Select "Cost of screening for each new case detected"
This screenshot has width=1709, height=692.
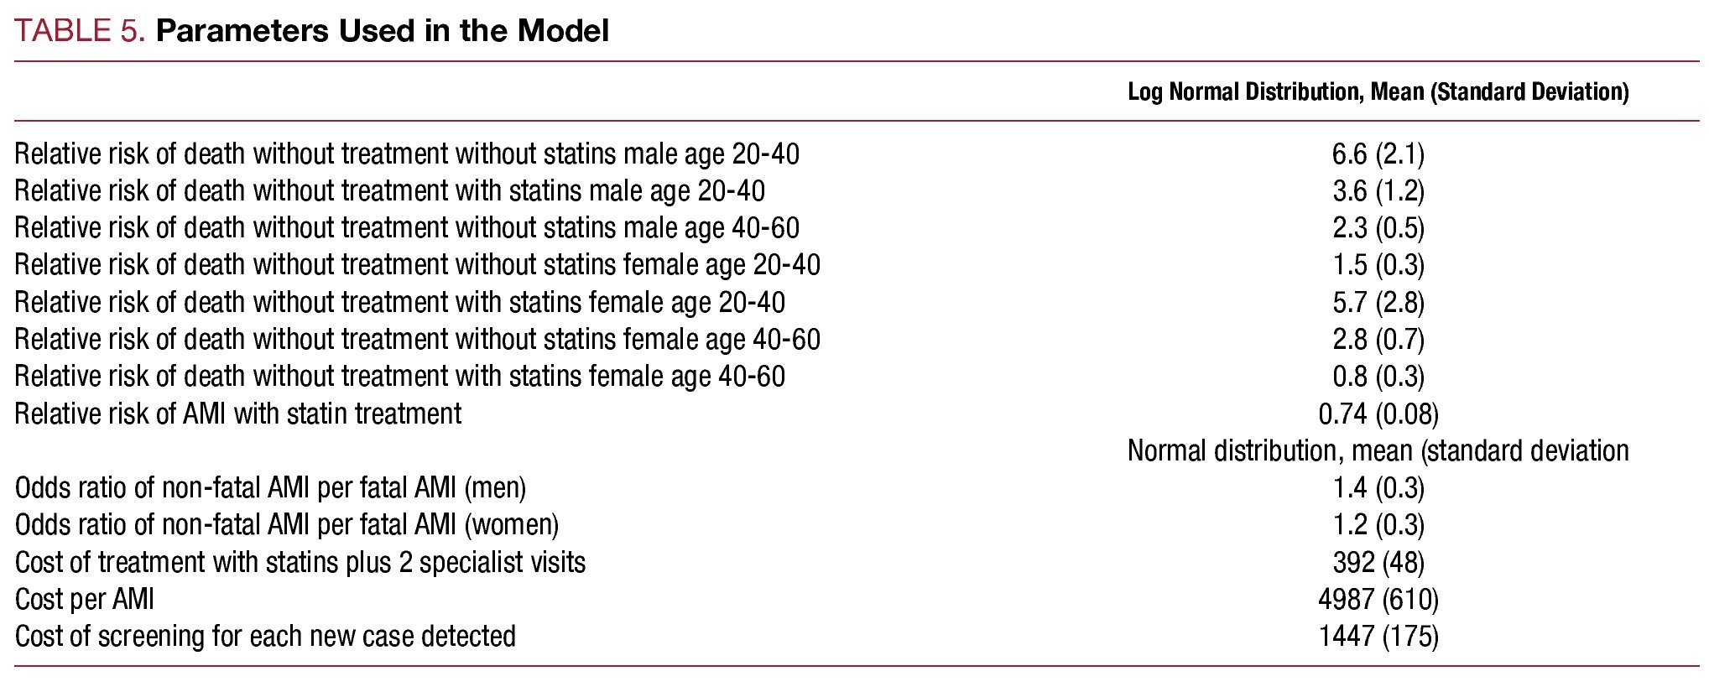click(265, 636)
